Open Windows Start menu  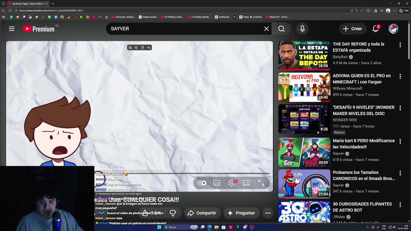(x=159, y=227)
